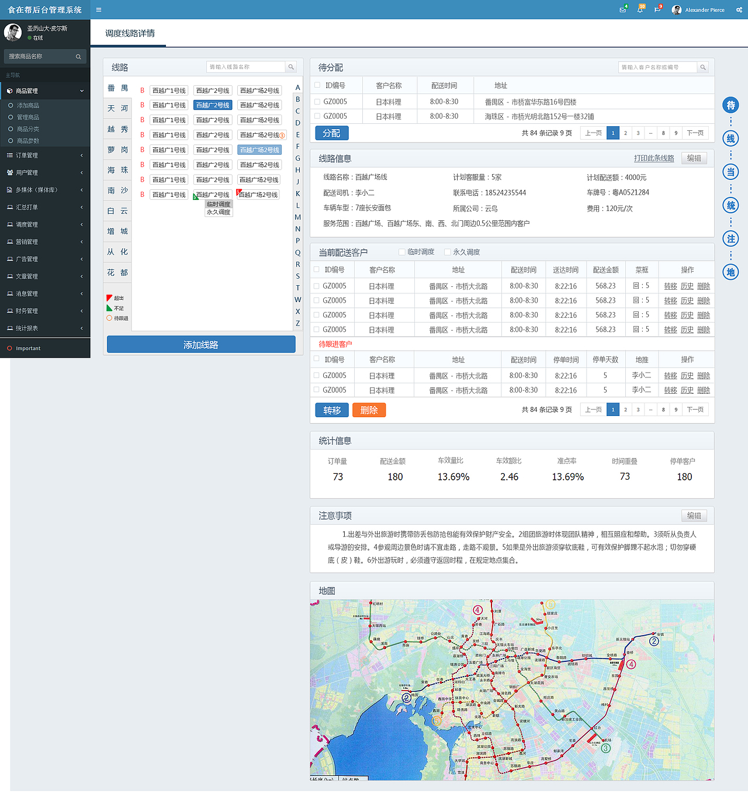
Task: Click the 待跟进 orange circle legend marker
Action: click(109, 318)
